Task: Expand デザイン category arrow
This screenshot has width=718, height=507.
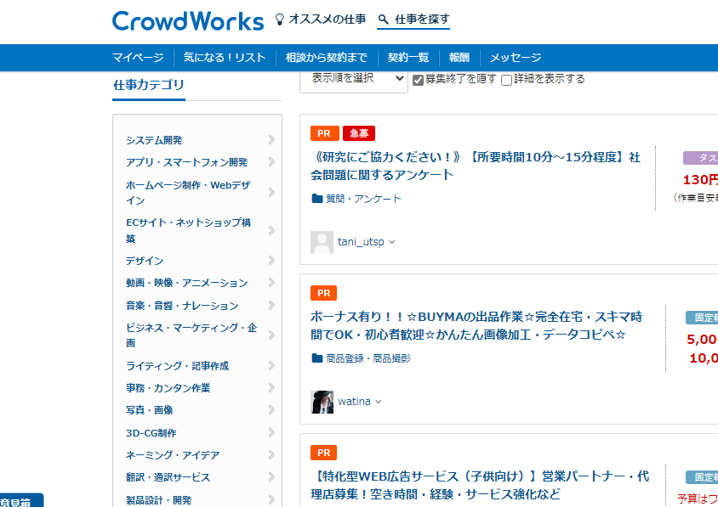Action: click(x=271, y=261)
